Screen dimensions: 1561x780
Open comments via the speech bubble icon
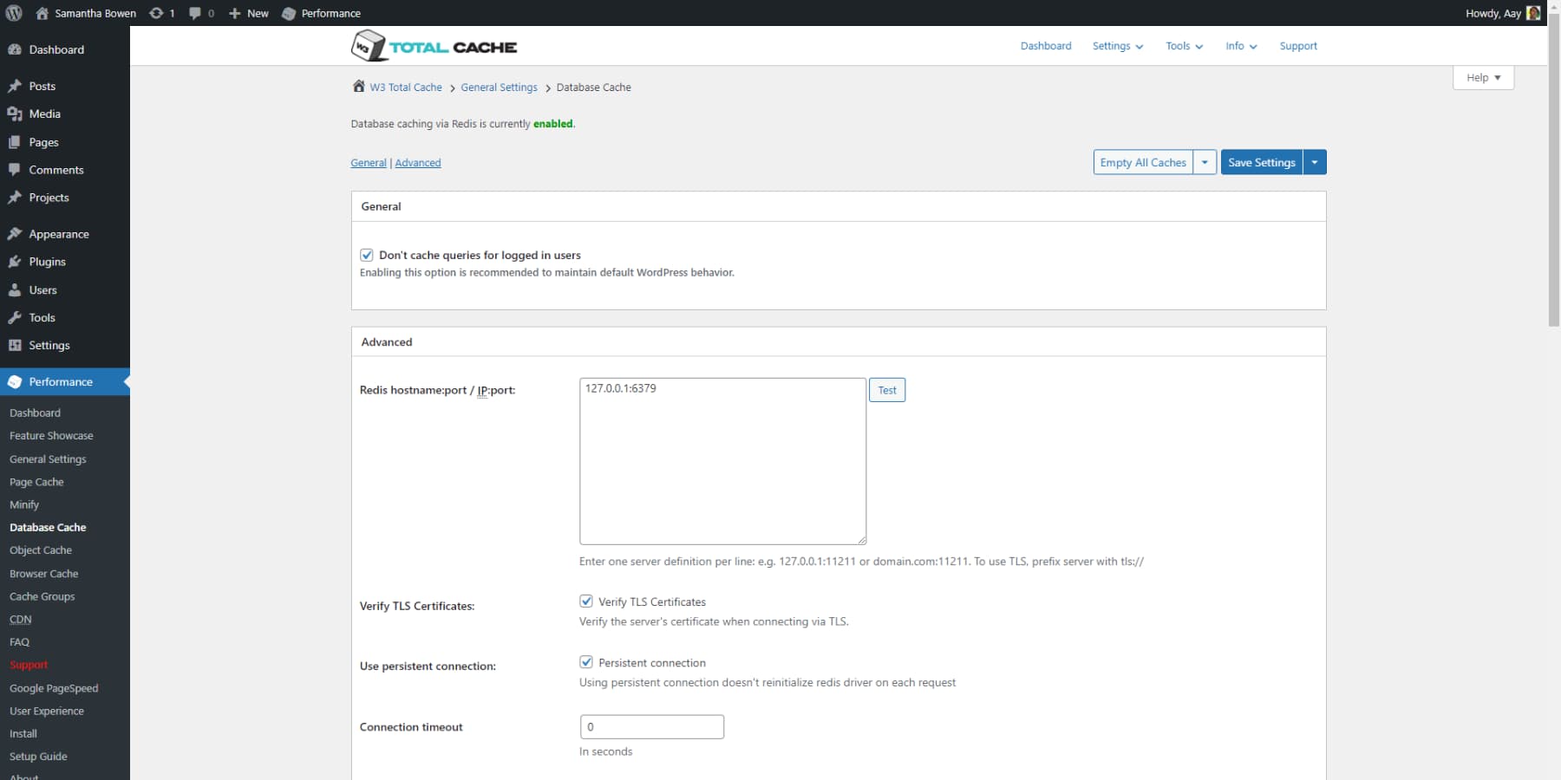tap(195, 13)
